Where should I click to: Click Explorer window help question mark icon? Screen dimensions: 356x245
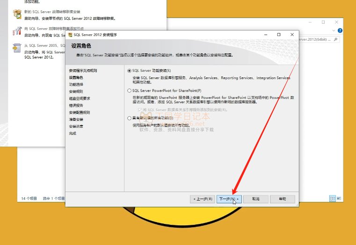click(x=340, y=30)
